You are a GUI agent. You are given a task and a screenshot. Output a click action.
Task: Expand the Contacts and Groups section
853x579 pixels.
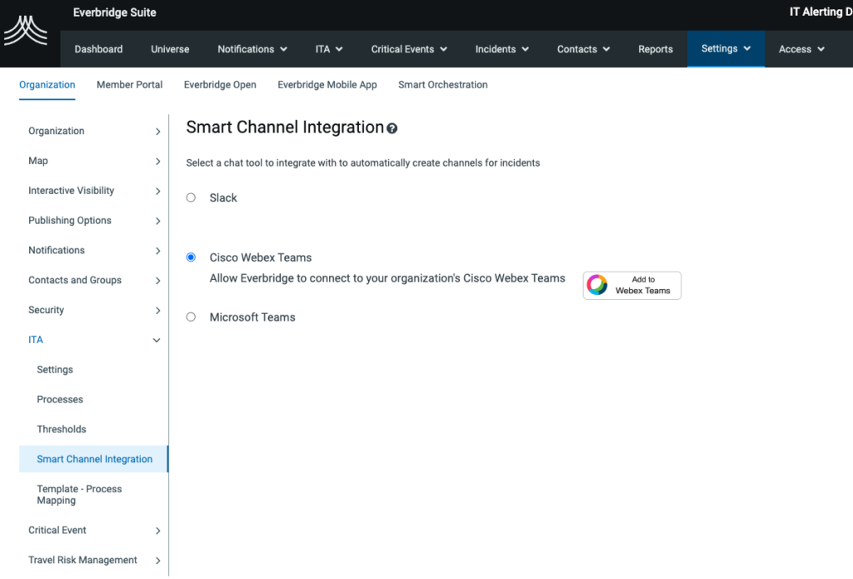point(94,280)
